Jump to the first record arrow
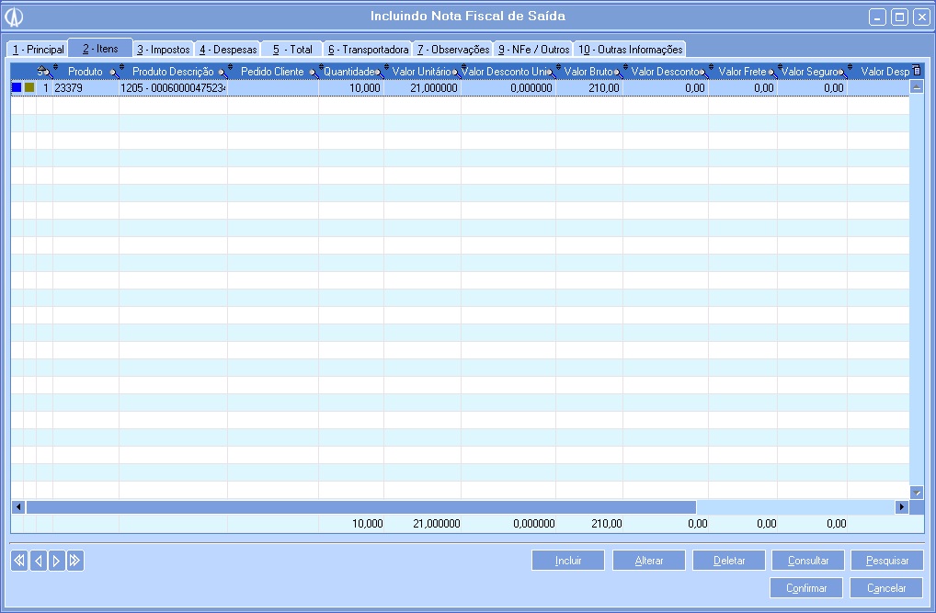Viewport: 936px width, 613px height. tap(19, 561)
